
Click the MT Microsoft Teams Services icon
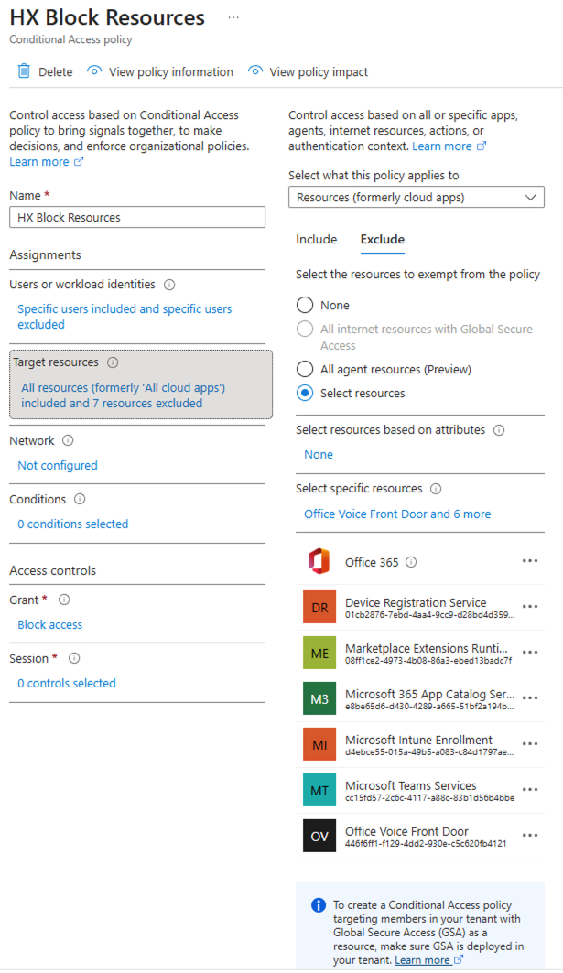point(319,790)
